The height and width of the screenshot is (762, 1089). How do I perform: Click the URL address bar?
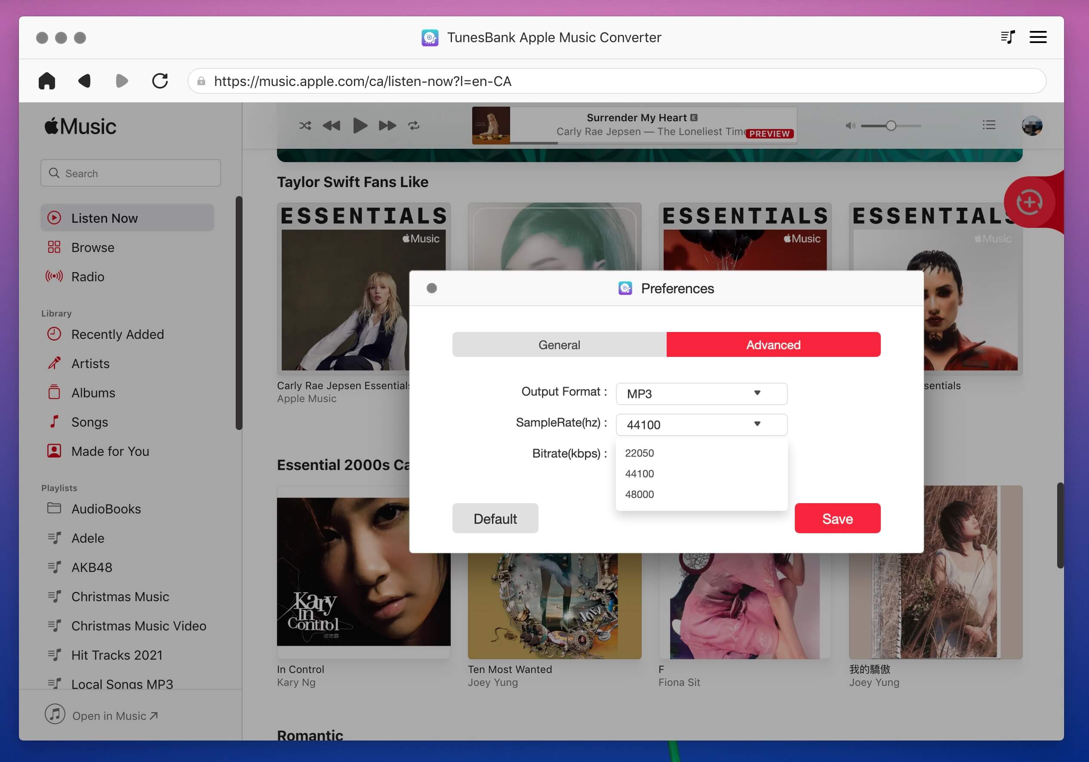pos(617,81)
